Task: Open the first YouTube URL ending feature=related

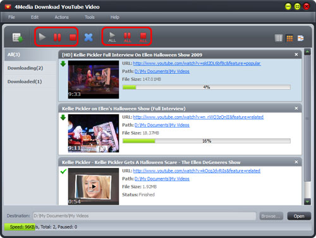Action: point(198,117)
